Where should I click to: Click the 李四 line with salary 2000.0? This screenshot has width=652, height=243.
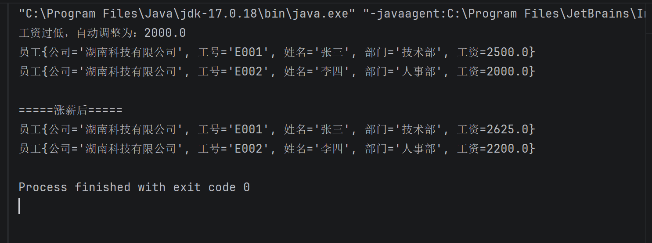[x=277, y=71]
